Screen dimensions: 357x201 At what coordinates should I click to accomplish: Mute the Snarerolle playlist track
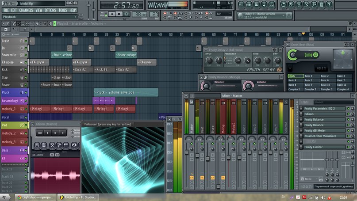(26, 55)
